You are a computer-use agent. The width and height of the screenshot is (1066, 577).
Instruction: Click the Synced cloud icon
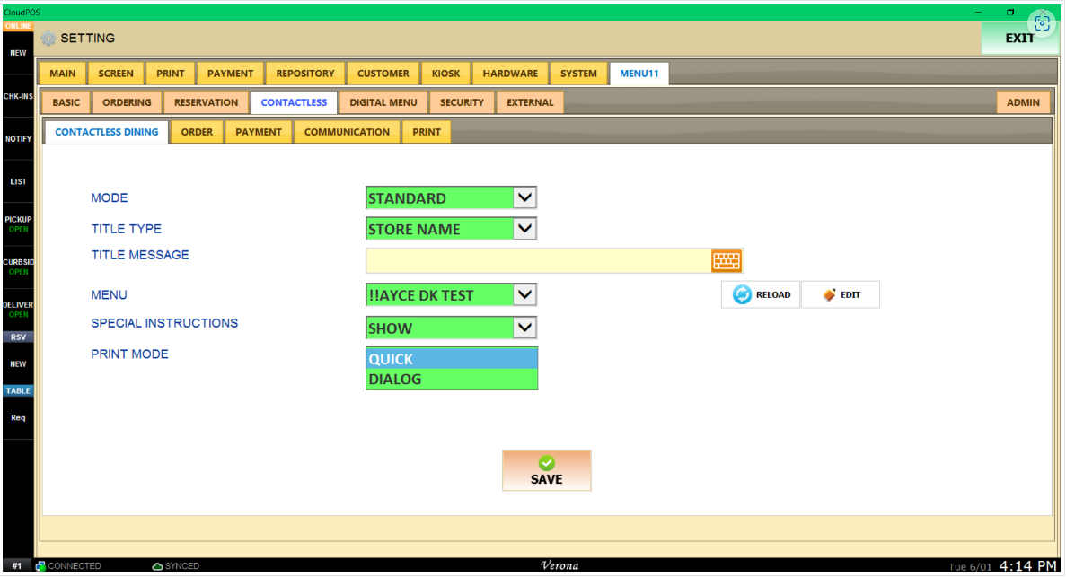tap(157, 566)
